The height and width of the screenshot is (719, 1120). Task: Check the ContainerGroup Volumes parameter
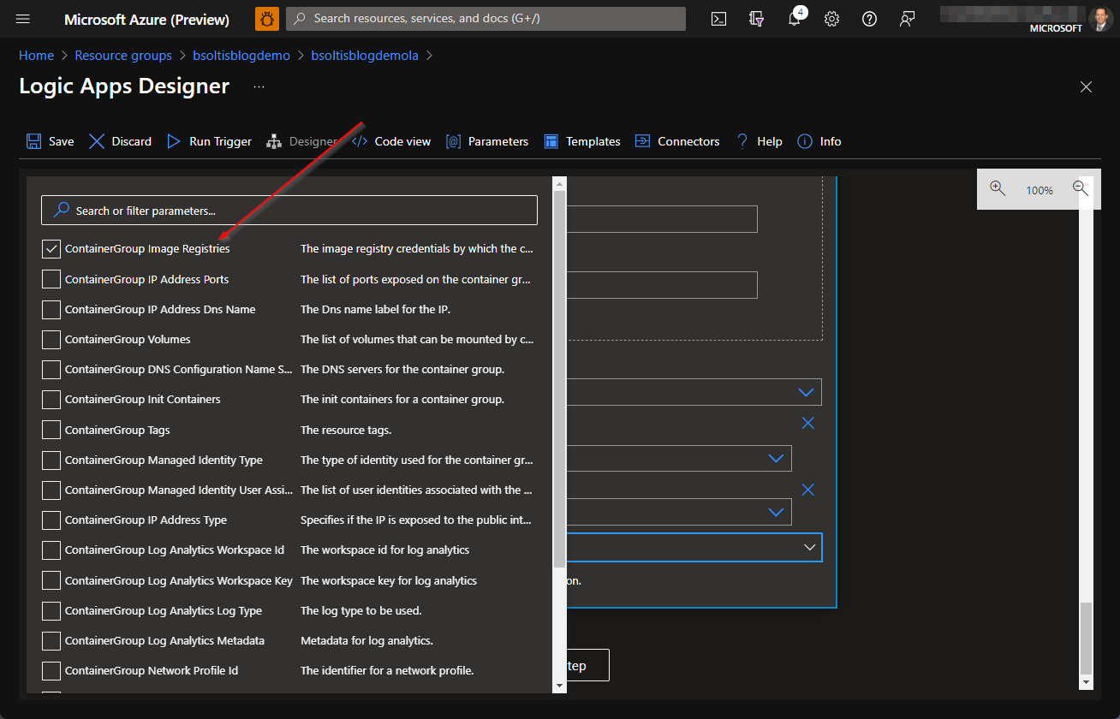pyautogui.click(x=51, y=339)
